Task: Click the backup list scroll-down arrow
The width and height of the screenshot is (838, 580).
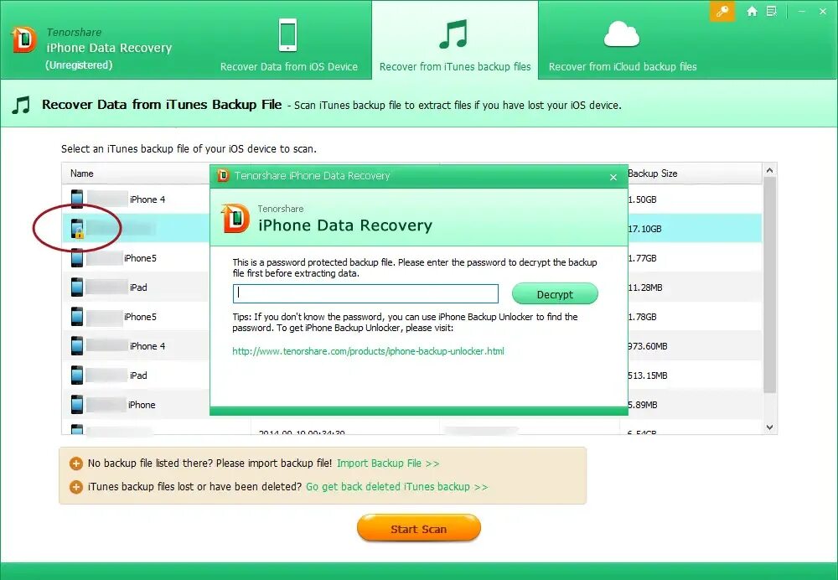Action: point(769,427)
